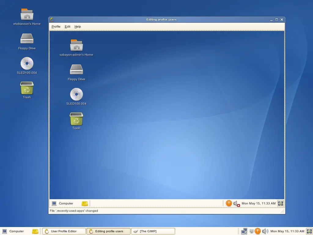The image size is (313, 235).
Task: Open the Help menu
Action: tap(78, 27)
